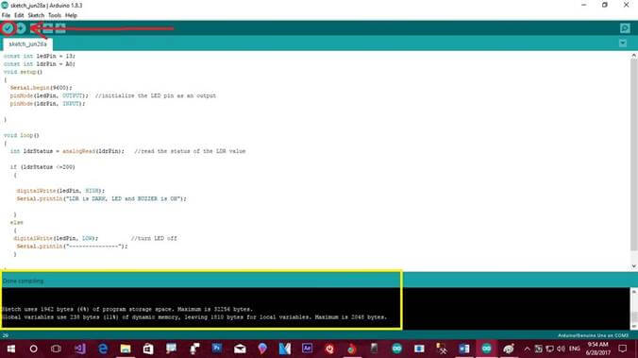Click the 'Sketch uses 1962 bytes' console line
Screen dimensions: 638x358
coord(127,309)
